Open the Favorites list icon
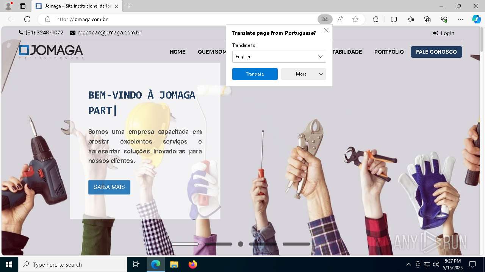485x272 pixels. tap(411, 19)
